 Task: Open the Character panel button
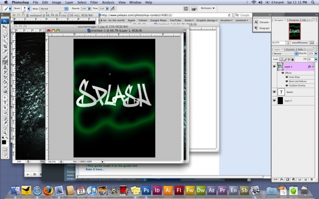(x=262, y=22)
